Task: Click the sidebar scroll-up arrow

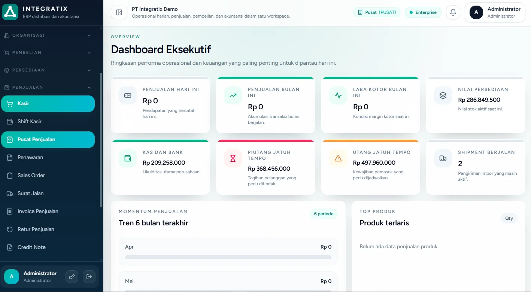Action: [101, 28]
